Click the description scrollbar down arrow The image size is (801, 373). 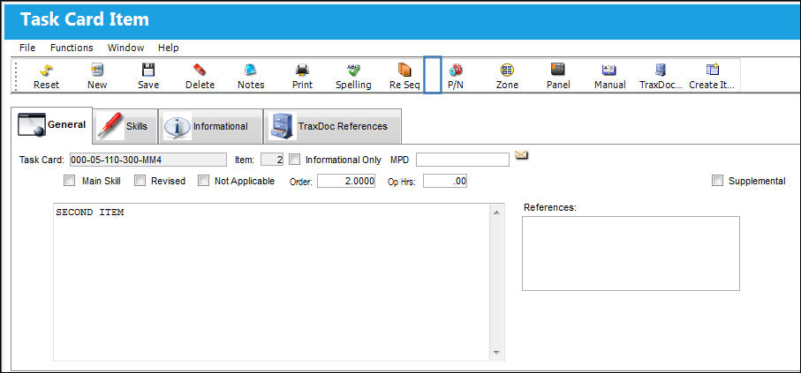pyautogui.click(x=496, y=353)
